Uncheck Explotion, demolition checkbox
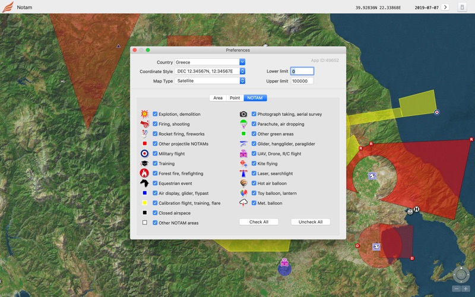The height and width of the screenshot is (297, 475). tap(155, 114)
